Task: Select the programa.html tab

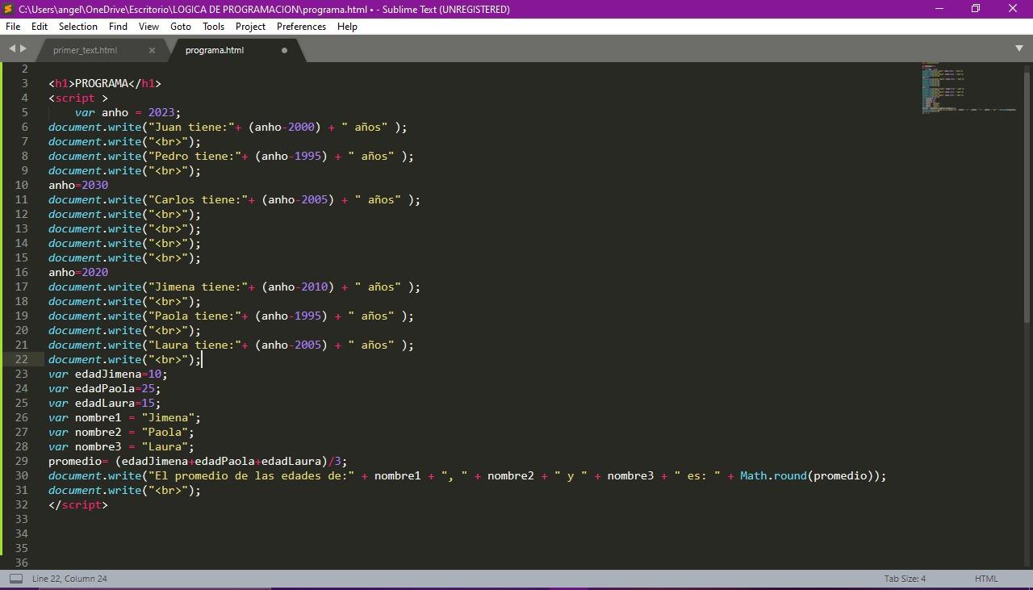Action: [214, 50]
